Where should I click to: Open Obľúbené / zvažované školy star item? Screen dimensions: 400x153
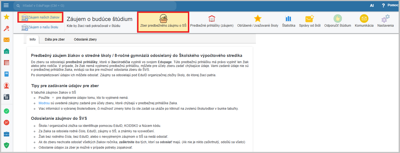(x=258, y=22)
